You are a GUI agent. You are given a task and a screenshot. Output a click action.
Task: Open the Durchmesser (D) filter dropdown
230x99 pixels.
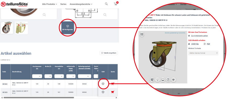[37, 76]
